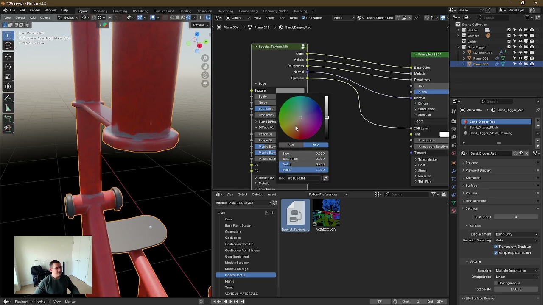Toggle Use Nodes checkbox
The image size is (543, 305).
pyautogui.click(x=303, y=18)
